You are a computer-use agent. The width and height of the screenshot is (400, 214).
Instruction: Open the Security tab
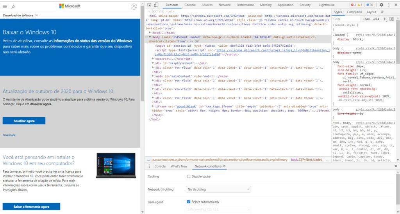click(x=305, y=5)
